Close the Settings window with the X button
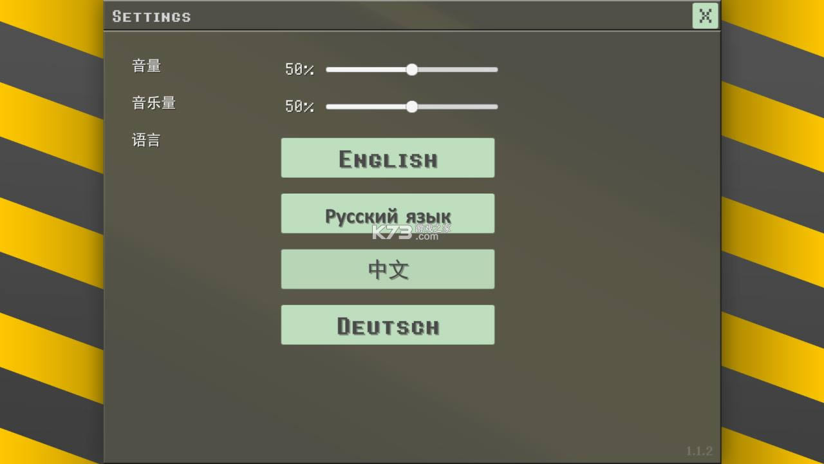Viewport: 824px width, 464px height. [705, 16]
